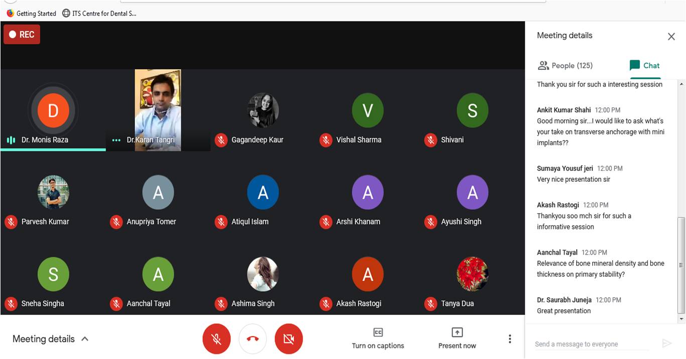Click Present now screen share icon
Screen dimensions: 686x359
[x=457, y=332]
